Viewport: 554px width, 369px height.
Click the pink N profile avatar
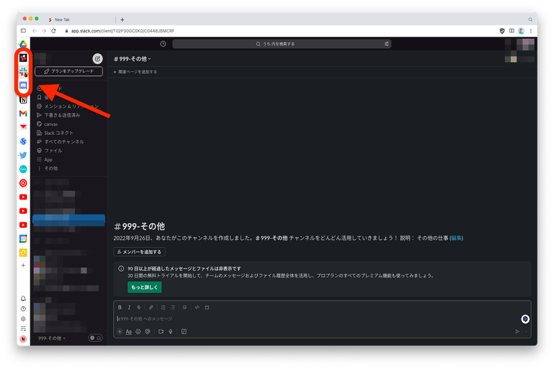click(23, 339)
